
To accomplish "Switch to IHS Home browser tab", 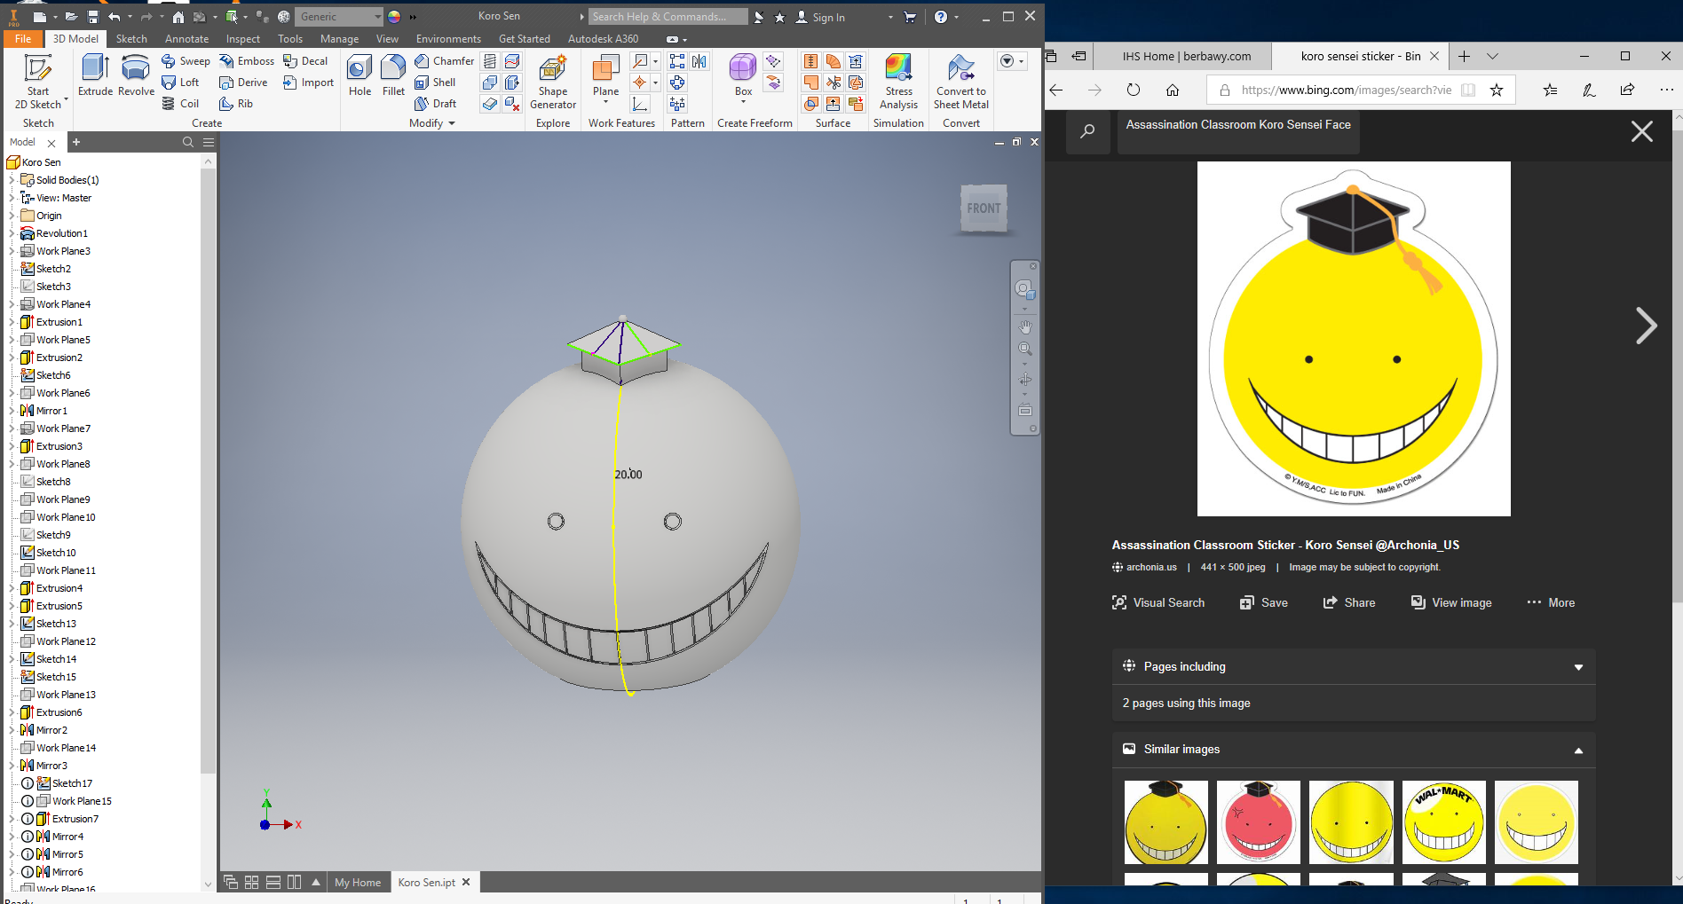I will pos(1186,56).
